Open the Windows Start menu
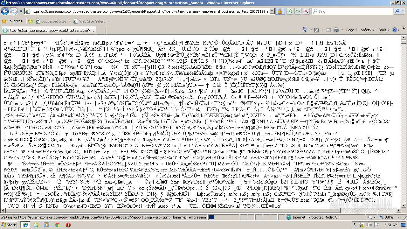 point(9,225)
